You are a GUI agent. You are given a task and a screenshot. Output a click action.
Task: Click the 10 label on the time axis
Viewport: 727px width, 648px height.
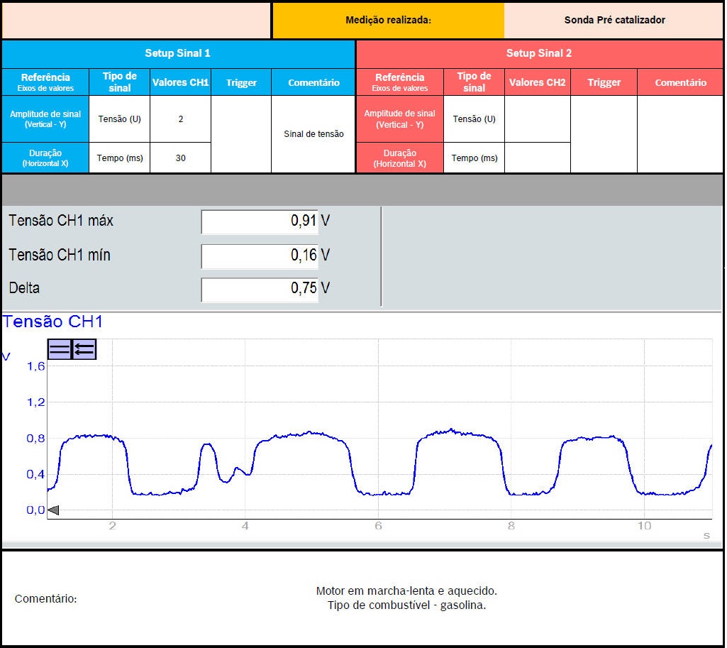643,526
